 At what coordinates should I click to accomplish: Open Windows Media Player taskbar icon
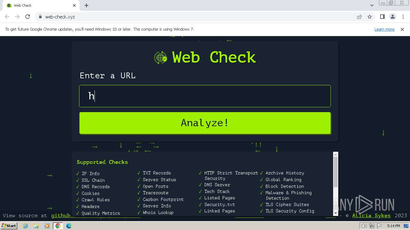coord(47,226)
